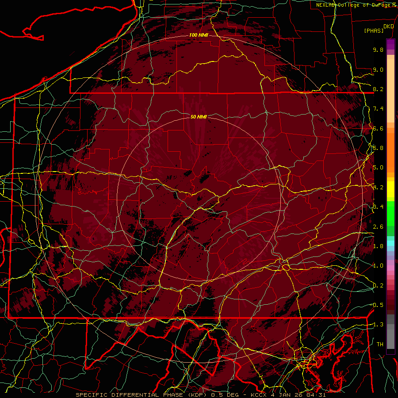Click the "[PHAS]" legend unit label
398x398 pixels.
374,31
